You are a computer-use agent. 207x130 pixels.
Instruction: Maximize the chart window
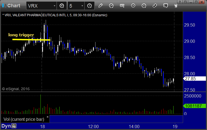(x=196, y=2)
